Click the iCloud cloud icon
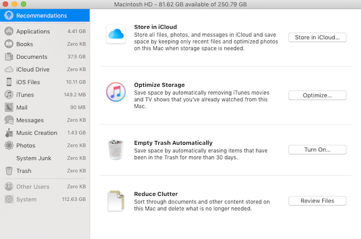Image resolution: width=361 pixels, height=239 pixels. pyautogui.click(x=115, y=35)
